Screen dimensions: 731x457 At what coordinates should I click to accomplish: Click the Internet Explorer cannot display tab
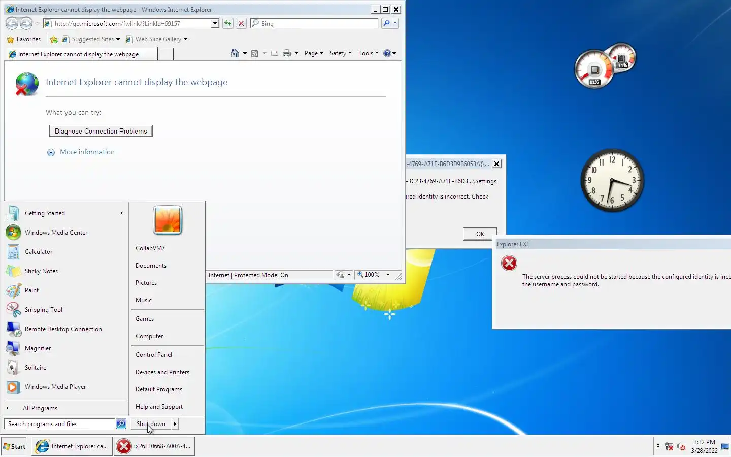[81, 54]
